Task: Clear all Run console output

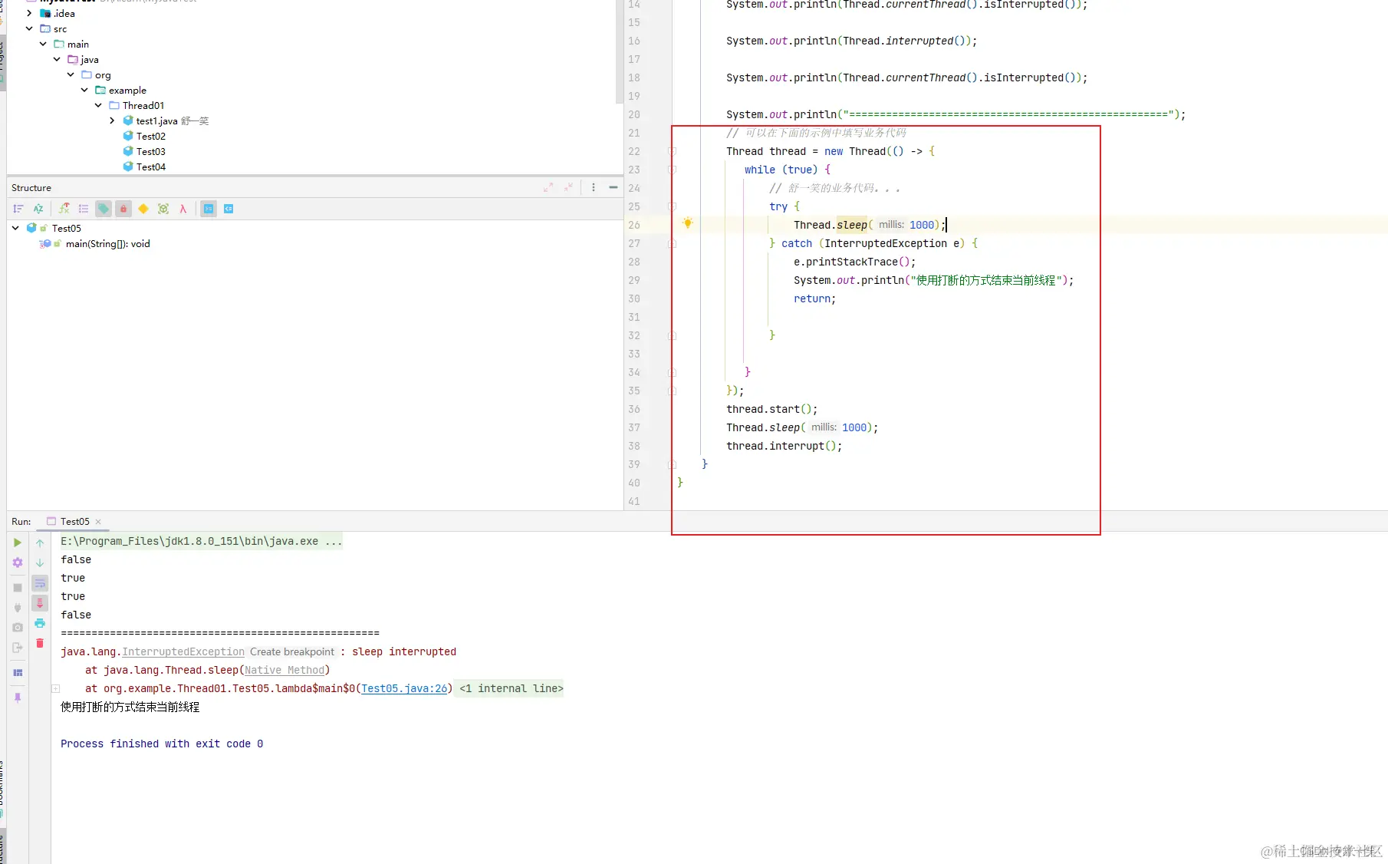Action: click(x=40, y=643)
